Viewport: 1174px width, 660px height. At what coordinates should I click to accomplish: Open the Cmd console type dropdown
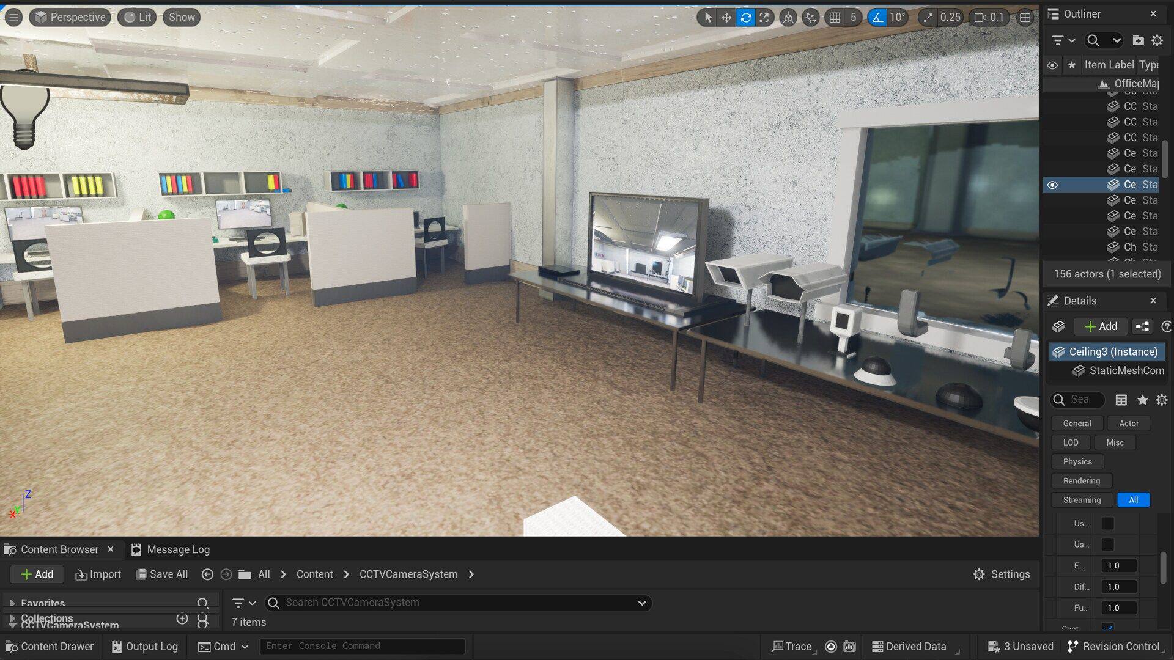pyautogui.click(x=224, y=647)
